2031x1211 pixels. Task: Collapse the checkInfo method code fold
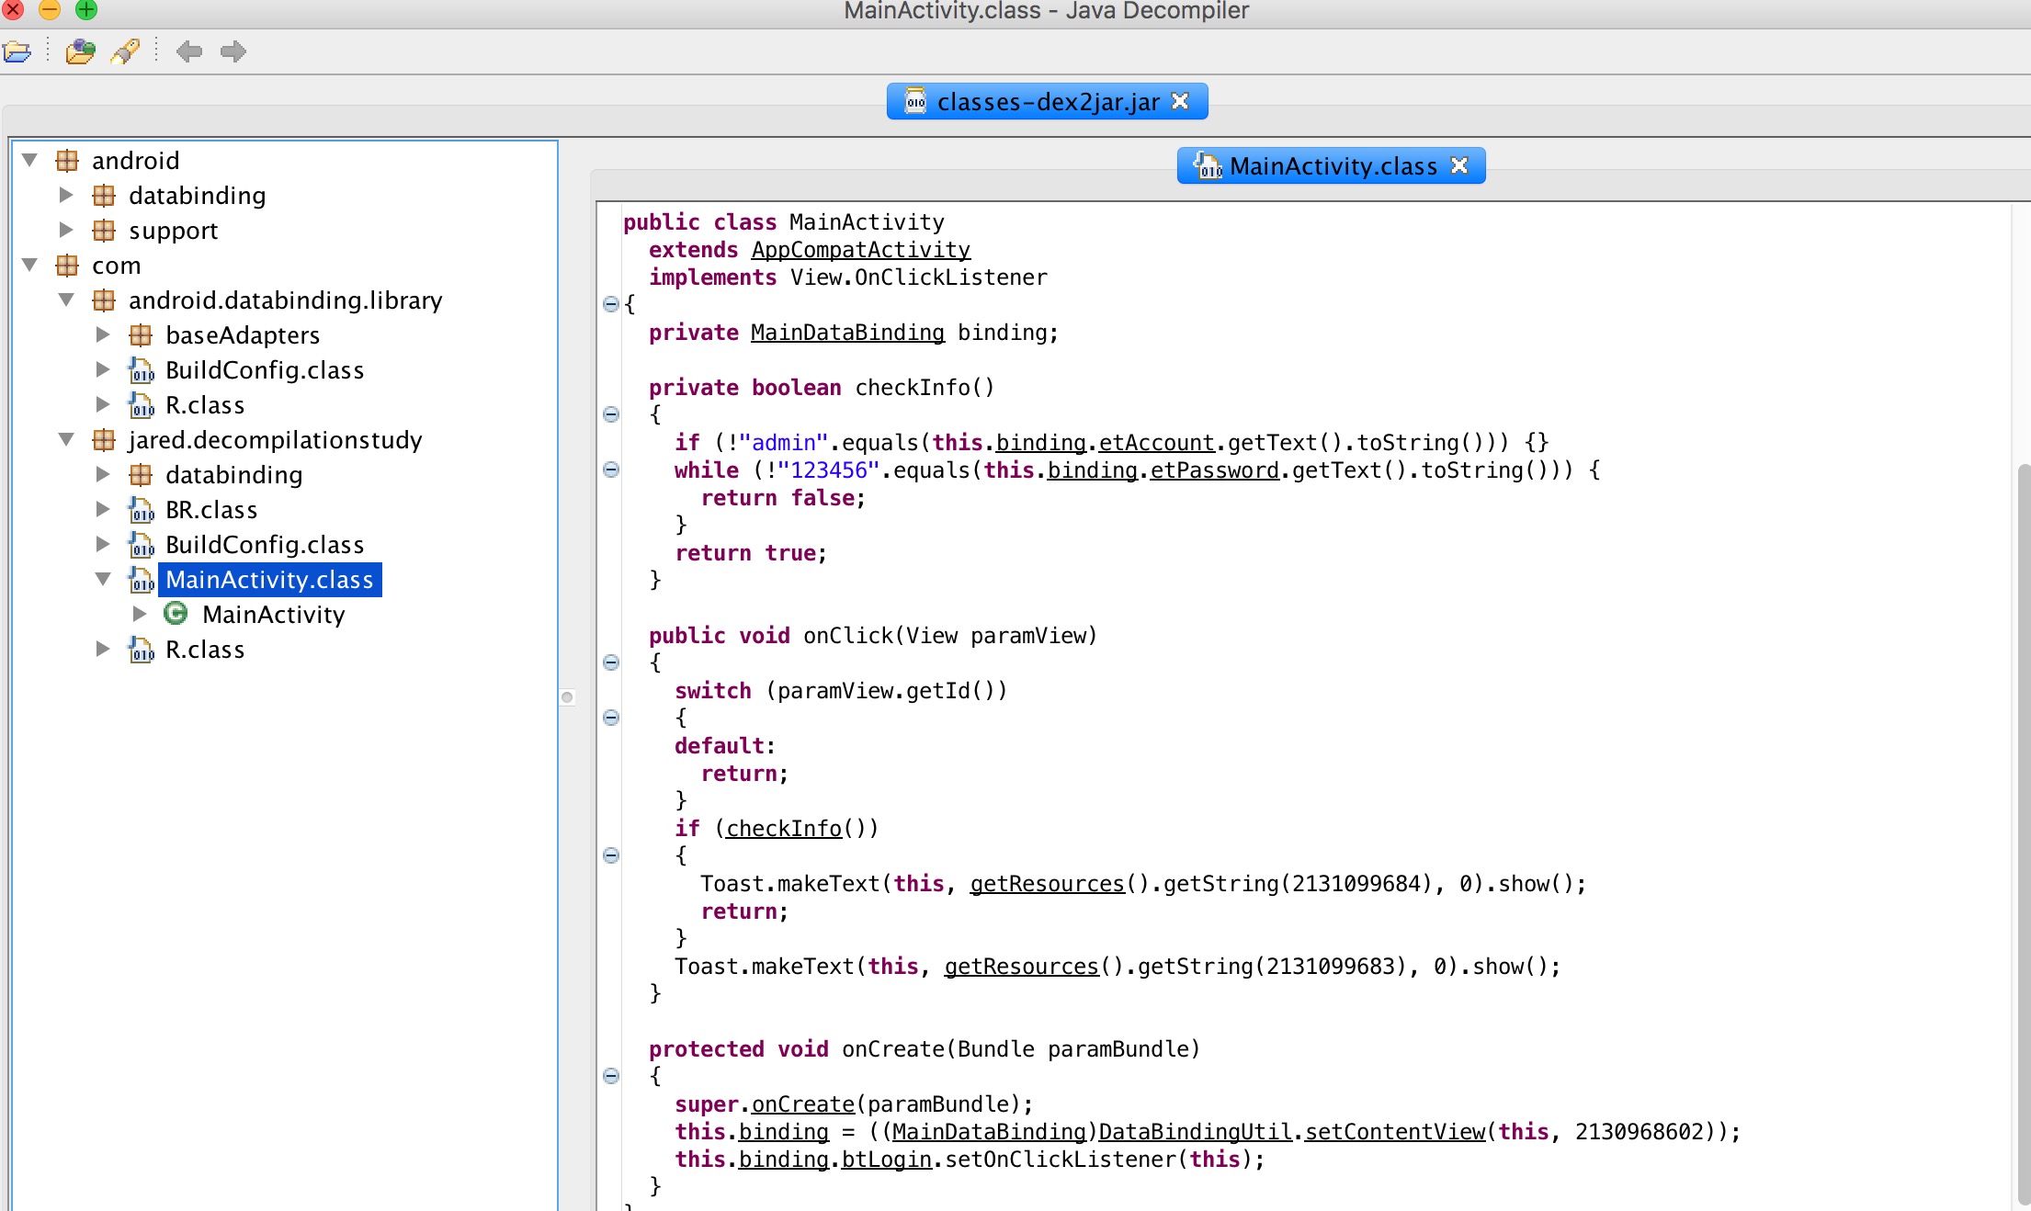611,414
